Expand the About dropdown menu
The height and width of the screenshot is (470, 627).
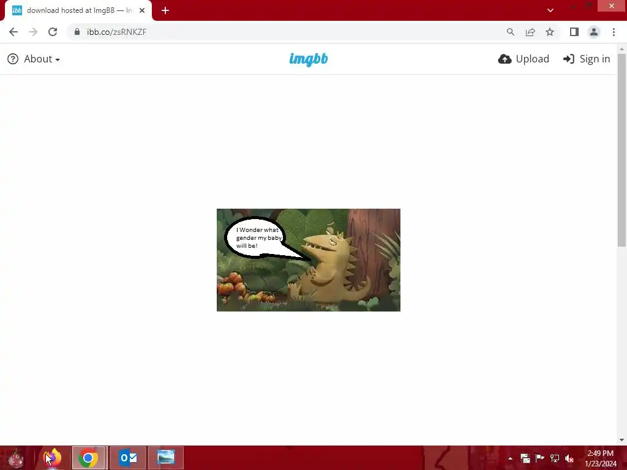click(x=42, y=59)
